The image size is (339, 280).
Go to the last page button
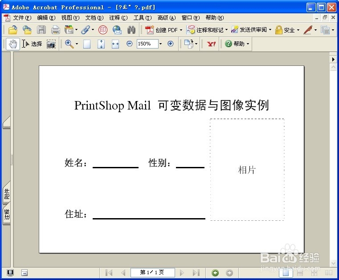coord(196,273)
